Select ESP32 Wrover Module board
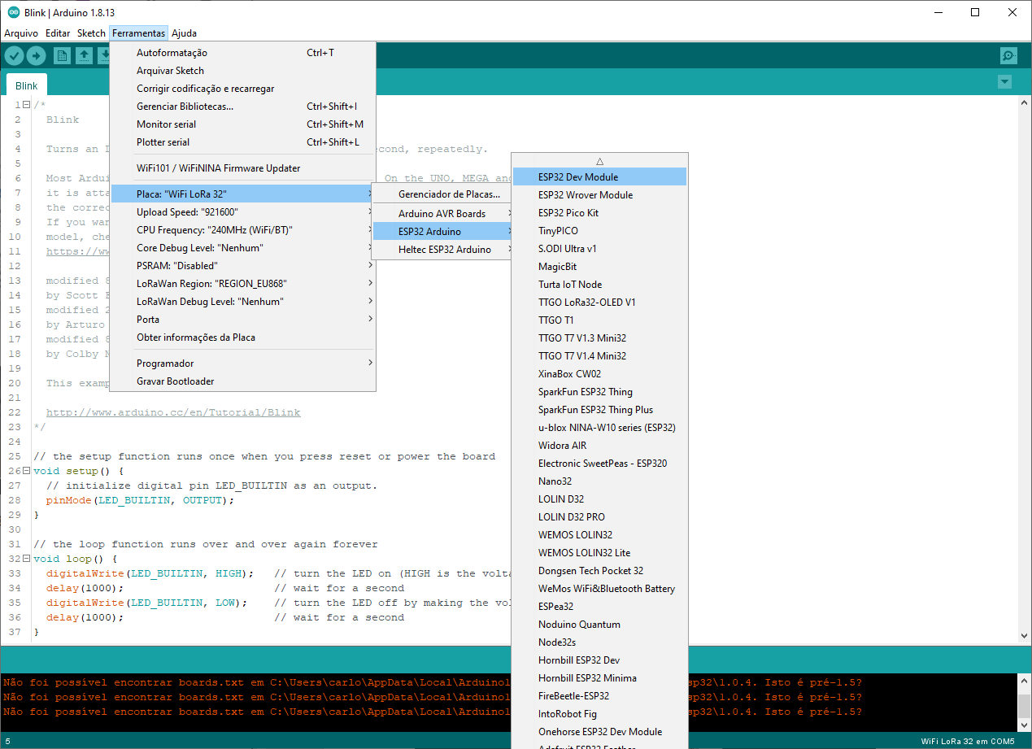This screenshot has height=749, width=1032. [600, 195]
